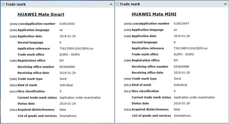The image size is (229, 124).
Task: Select reference T36155EM-SJW/DEM/cxc
Action: (76, 48)
